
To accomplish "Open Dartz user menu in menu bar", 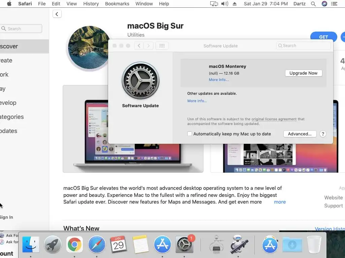I will pyautogui.click(x=299, y=4).
